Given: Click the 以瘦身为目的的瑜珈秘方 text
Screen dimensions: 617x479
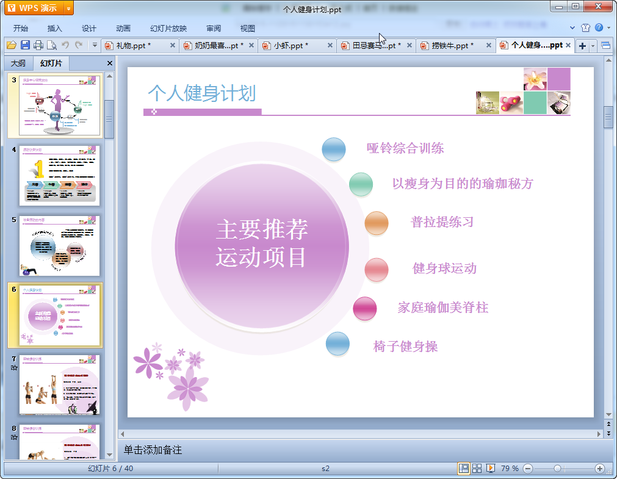Looking at the screenshot, I should (463, 184).
